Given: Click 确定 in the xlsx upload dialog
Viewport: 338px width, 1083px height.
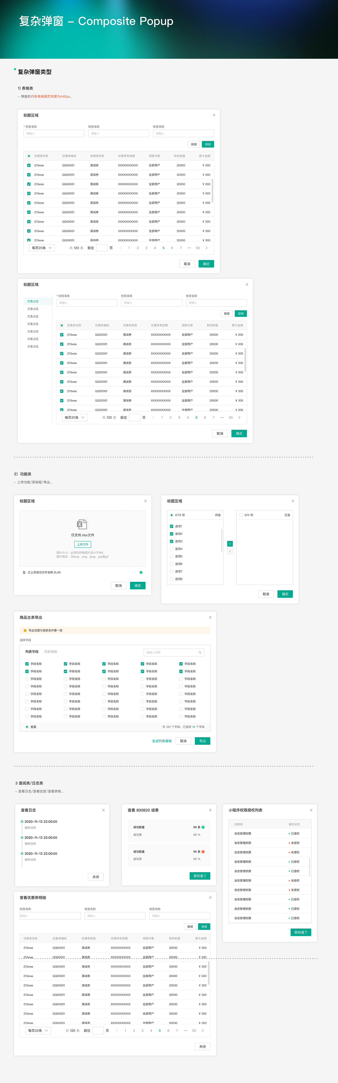Looking at the screenshot, I should pyautogui.click(x=138, y=585).
